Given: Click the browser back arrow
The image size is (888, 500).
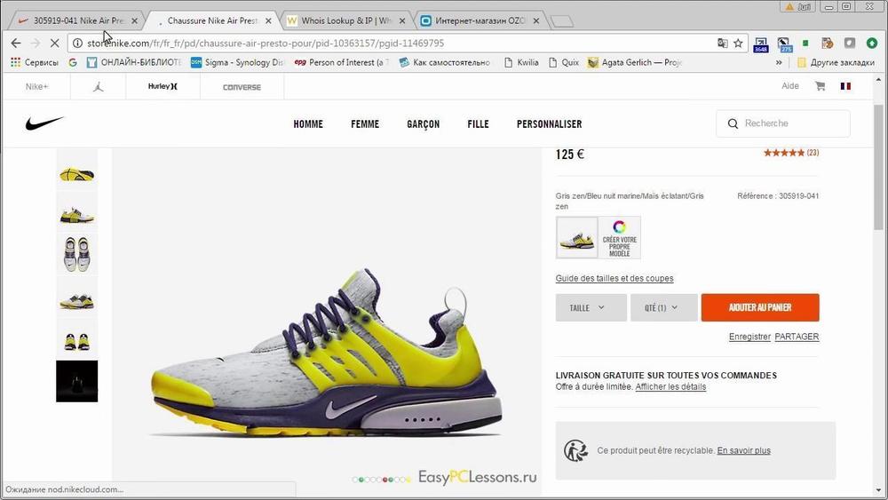Looking at the screenshot, I should pyautogui.click(x=16, y=43).
